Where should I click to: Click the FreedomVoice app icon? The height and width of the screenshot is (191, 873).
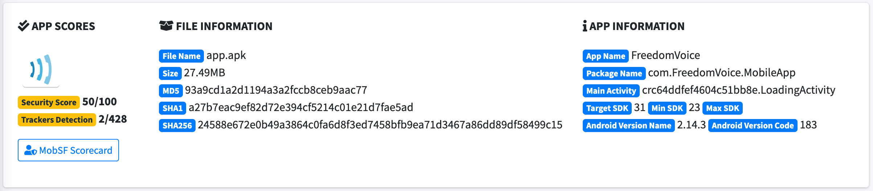(41, 69)
